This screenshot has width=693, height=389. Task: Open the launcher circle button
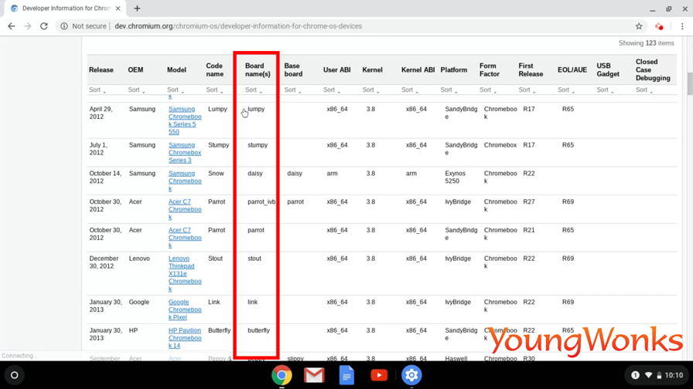14,375
